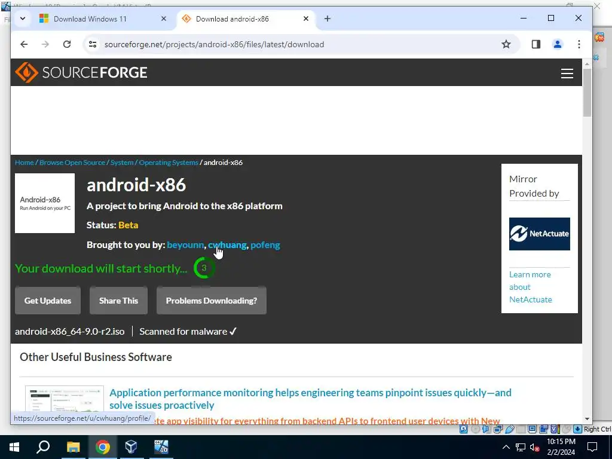
Task: Open the Chrome profile menu
Action: pyautogui.click(x=558, y=44)
